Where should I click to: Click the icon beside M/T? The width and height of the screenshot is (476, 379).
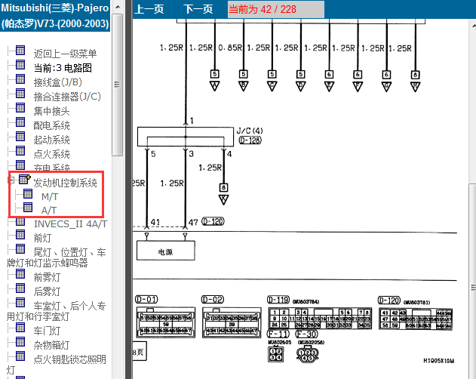pos(28,193)
